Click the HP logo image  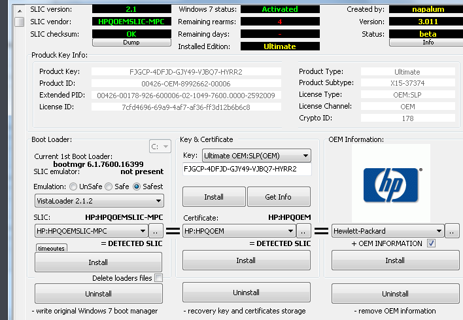coord(391,184)
